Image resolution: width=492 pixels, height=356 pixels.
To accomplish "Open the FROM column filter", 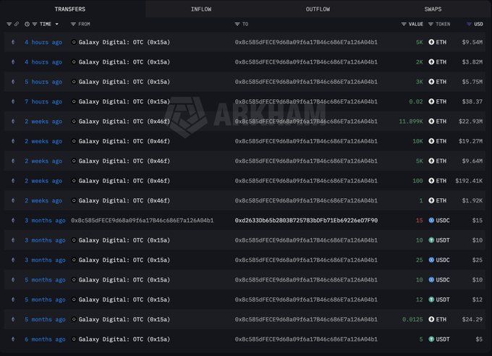I will [x=73, y=24].
